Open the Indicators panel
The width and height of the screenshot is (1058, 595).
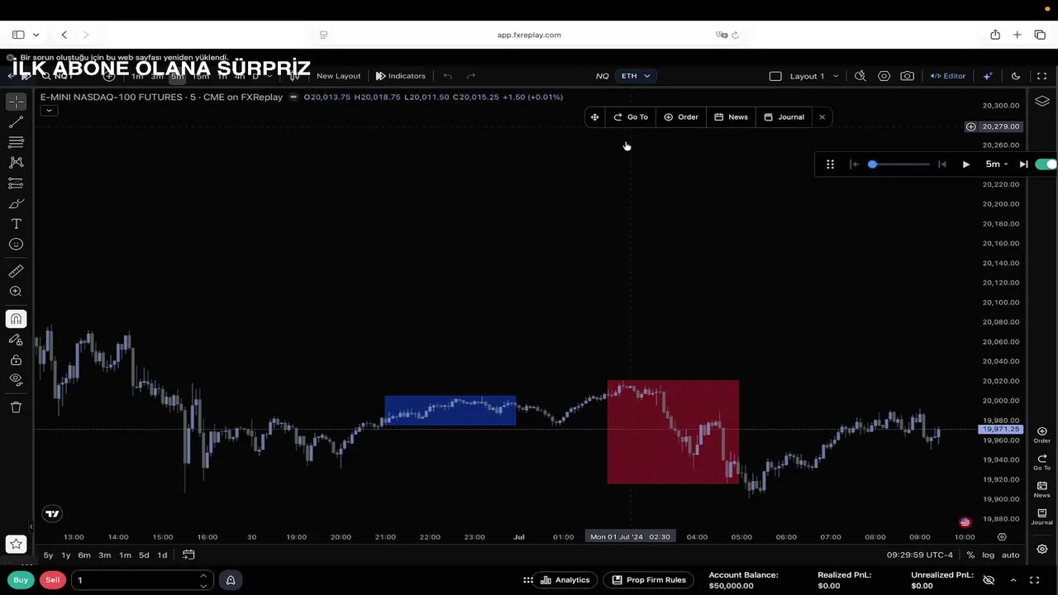tap(400, 76)
